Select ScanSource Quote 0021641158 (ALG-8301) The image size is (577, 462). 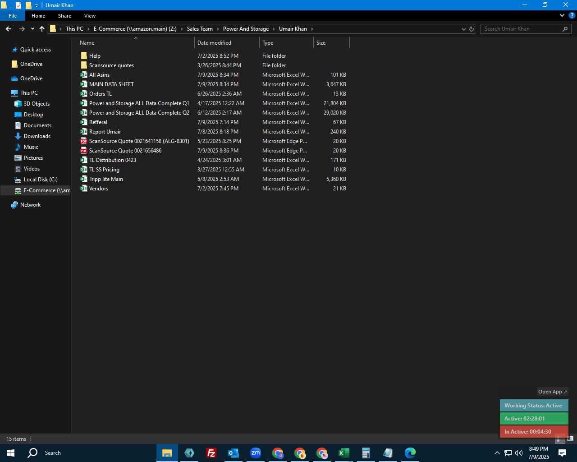[x=139, y=141]
